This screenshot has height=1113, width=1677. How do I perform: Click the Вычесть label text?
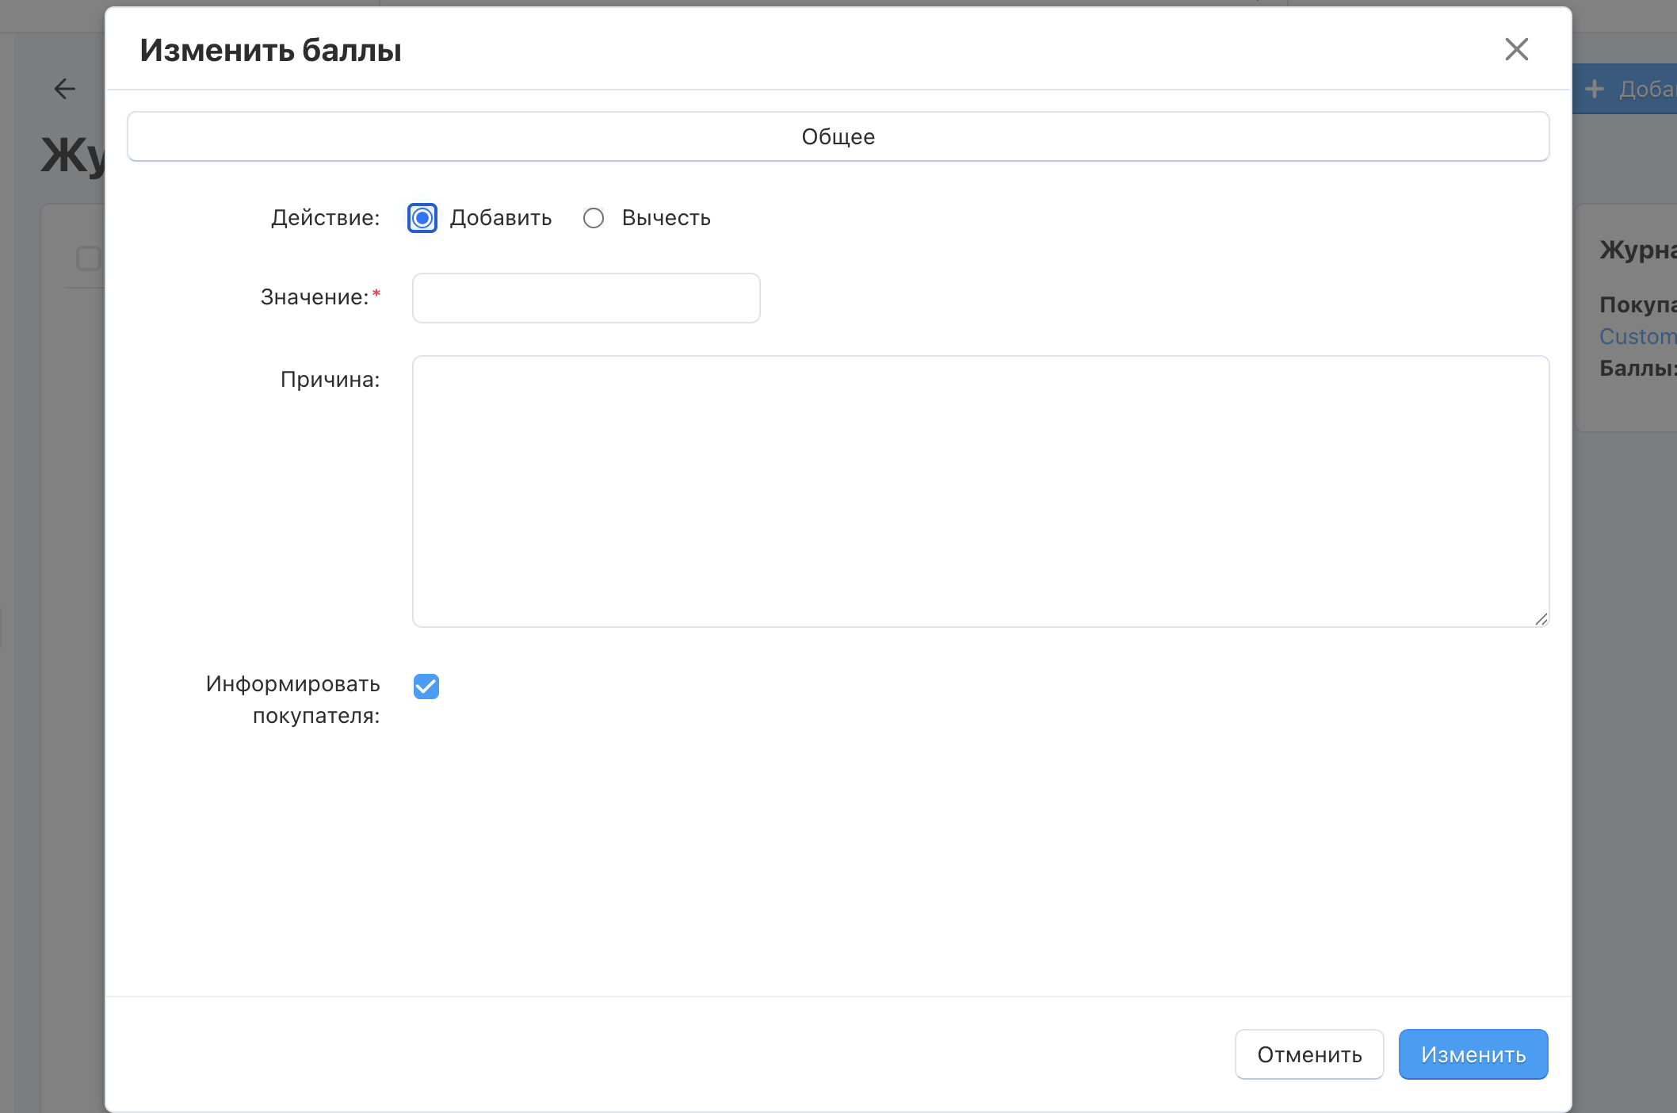(666, 218)
